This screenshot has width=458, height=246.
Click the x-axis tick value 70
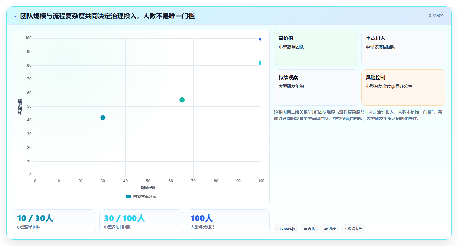pos(193,181)
